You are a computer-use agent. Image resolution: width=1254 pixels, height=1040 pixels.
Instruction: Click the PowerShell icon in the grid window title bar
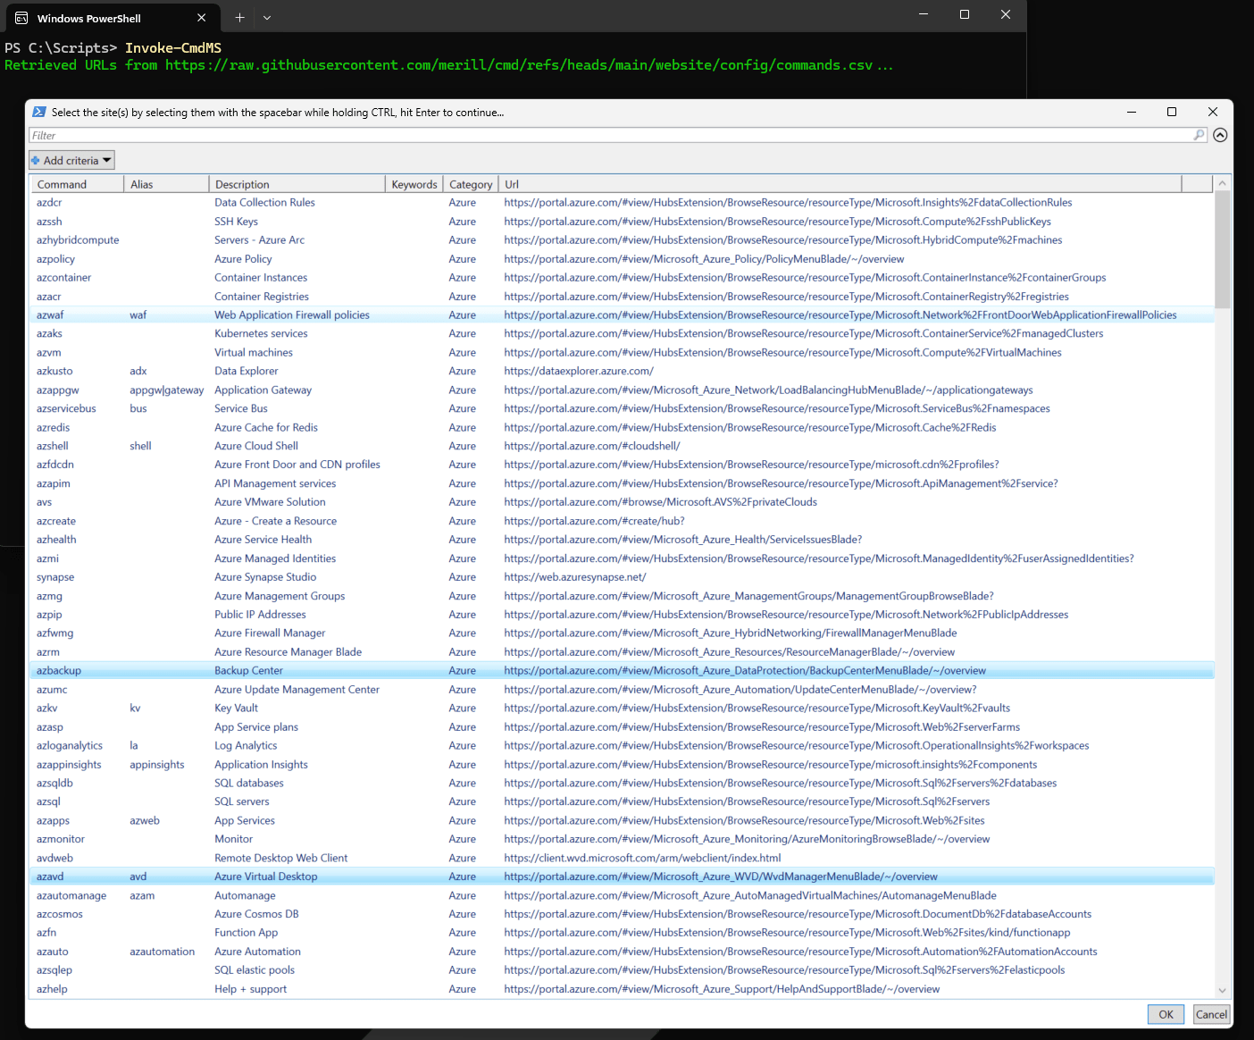coord(39,112)
